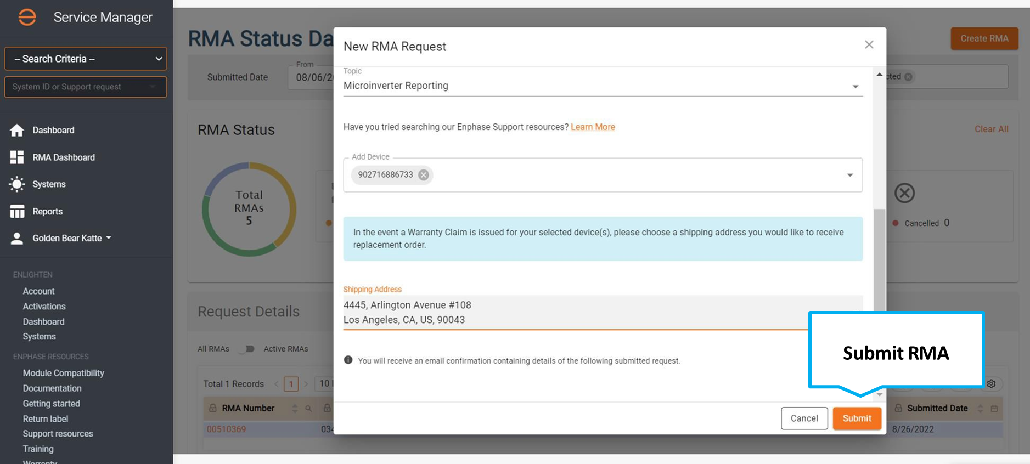1030x464 pixels.
Task: Open Activations under Enlighten
Action: (x=44, y=307)
